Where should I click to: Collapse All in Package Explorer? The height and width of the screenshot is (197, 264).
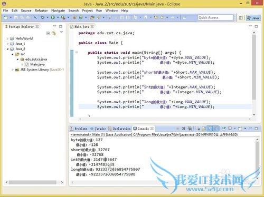pos(48,33)
